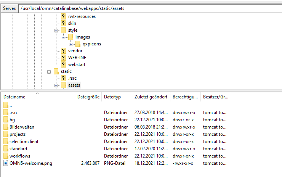Select the projects folder row

(18, 134)
